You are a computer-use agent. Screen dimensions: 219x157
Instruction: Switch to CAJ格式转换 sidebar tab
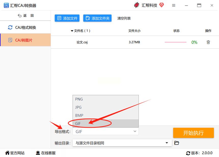click(x=25, y=27)
